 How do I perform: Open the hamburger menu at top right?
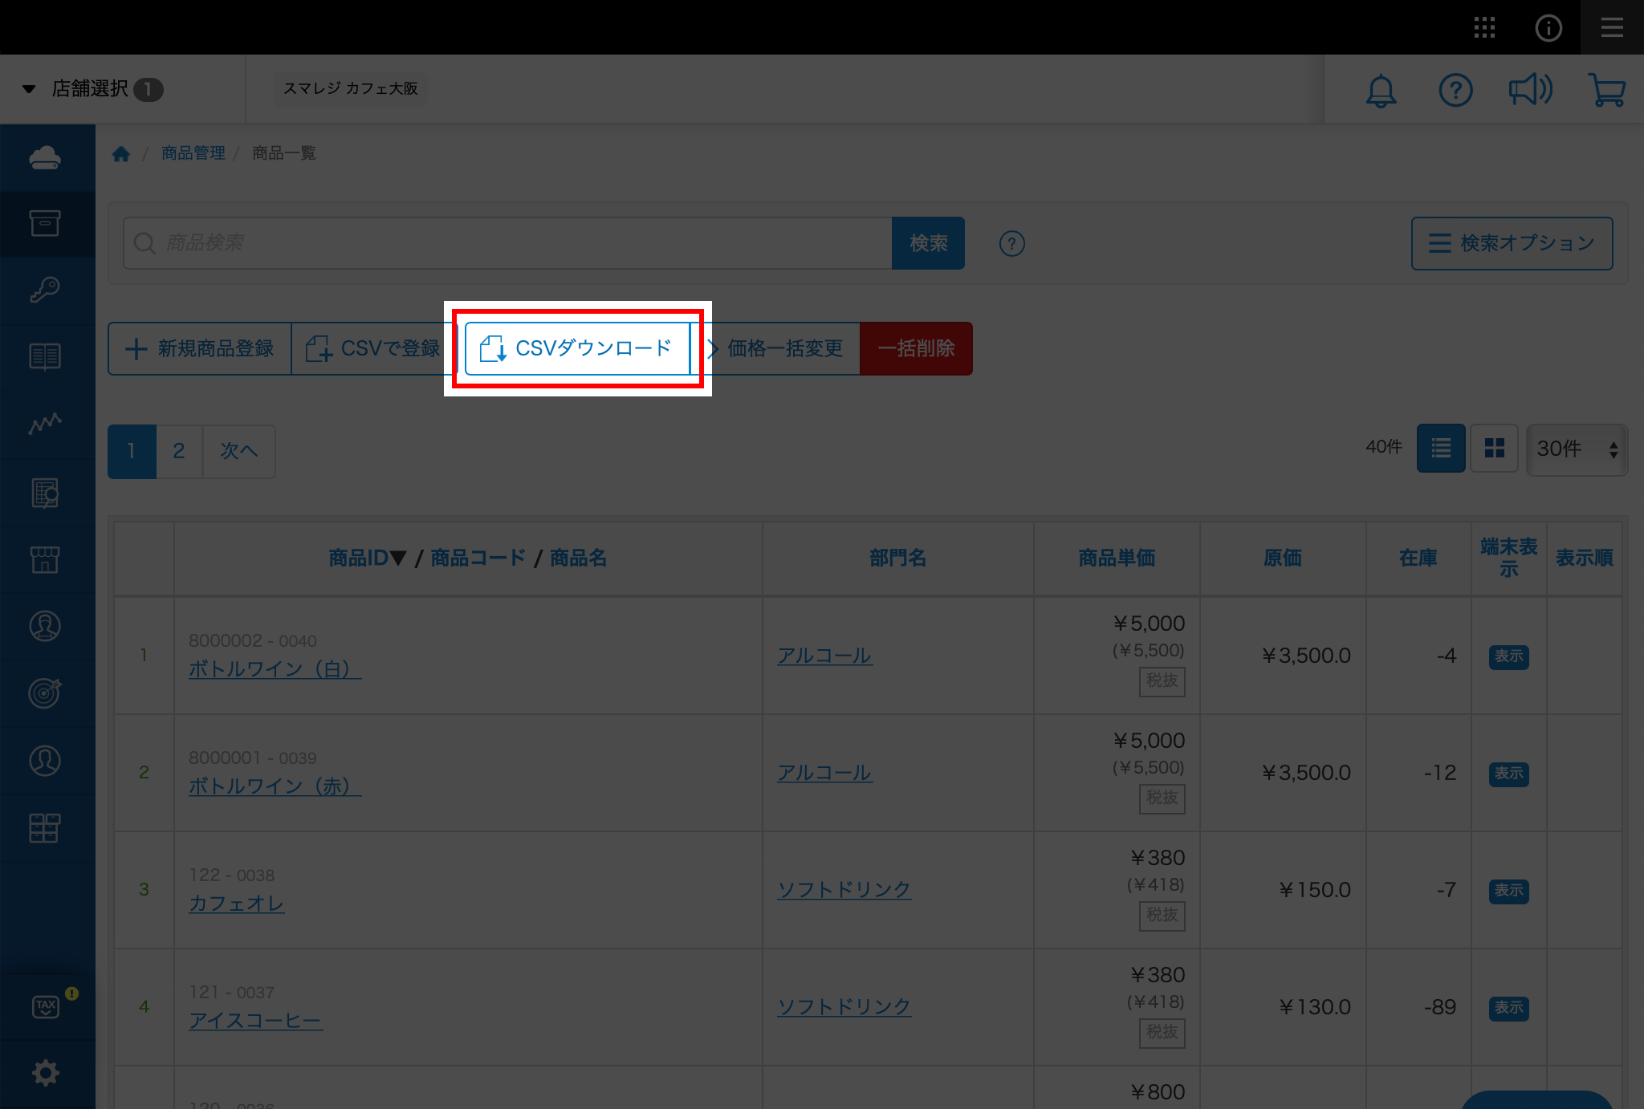(x=1612, y=27)
